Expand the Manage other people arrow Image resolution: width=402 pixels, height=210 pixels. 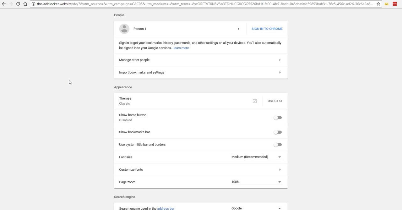280,60
